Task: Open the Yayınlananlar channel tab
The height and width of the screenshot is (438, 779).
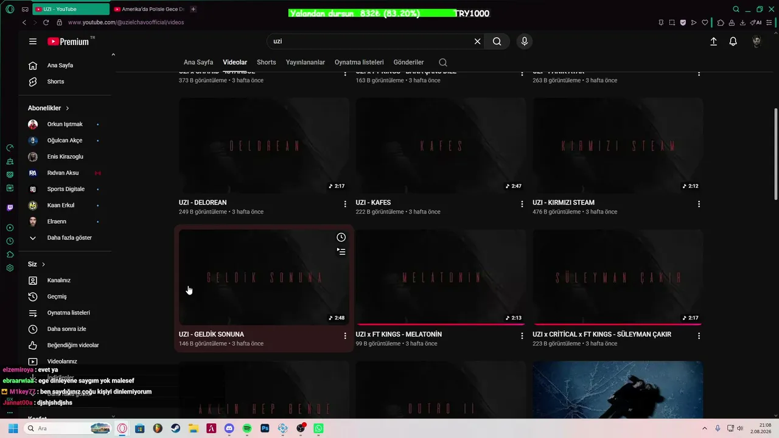Action: [306, 62]
